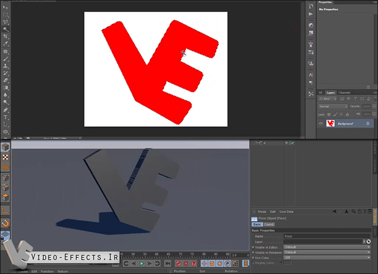Open the Character panel icon
Viewport: 378px width, 274px height.
[x=311, y=75]
